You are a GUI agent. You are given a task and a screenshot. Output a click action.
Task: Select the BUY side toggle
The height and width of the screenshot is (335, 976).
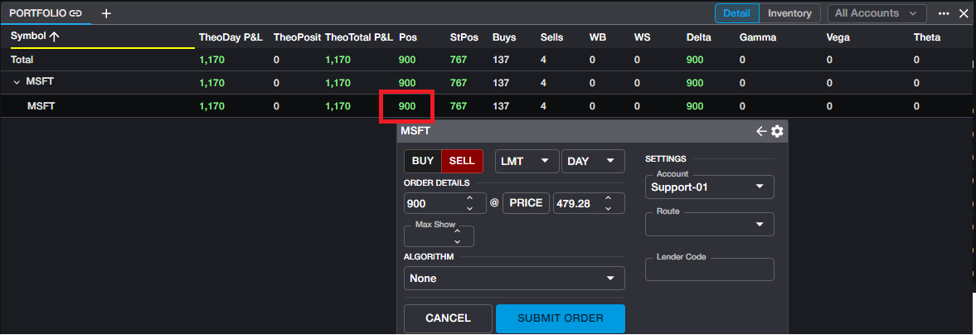423,161
